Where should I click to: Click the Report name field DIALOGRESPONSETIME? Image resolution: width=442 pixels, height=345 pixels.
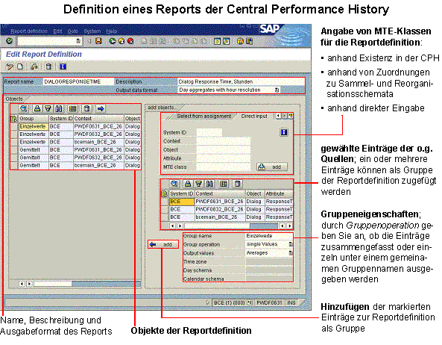(78, 81)
